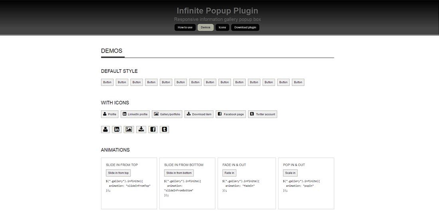Click the icon-only LinkedIn button
This screenshot has width=439, height=219.
[117, 129]
